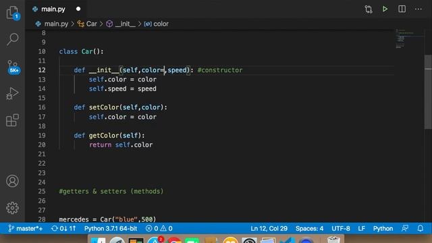Synchronize changes 0↓ 1↑ in status bar
The image size is (432, 243).
click(x=63, y=228)
